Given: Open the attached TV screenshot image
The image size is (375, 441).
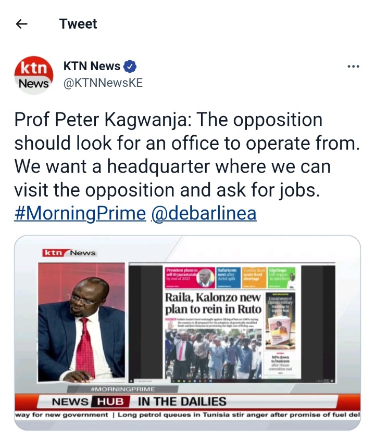Looking at the screenshot, I should point(187,333).
